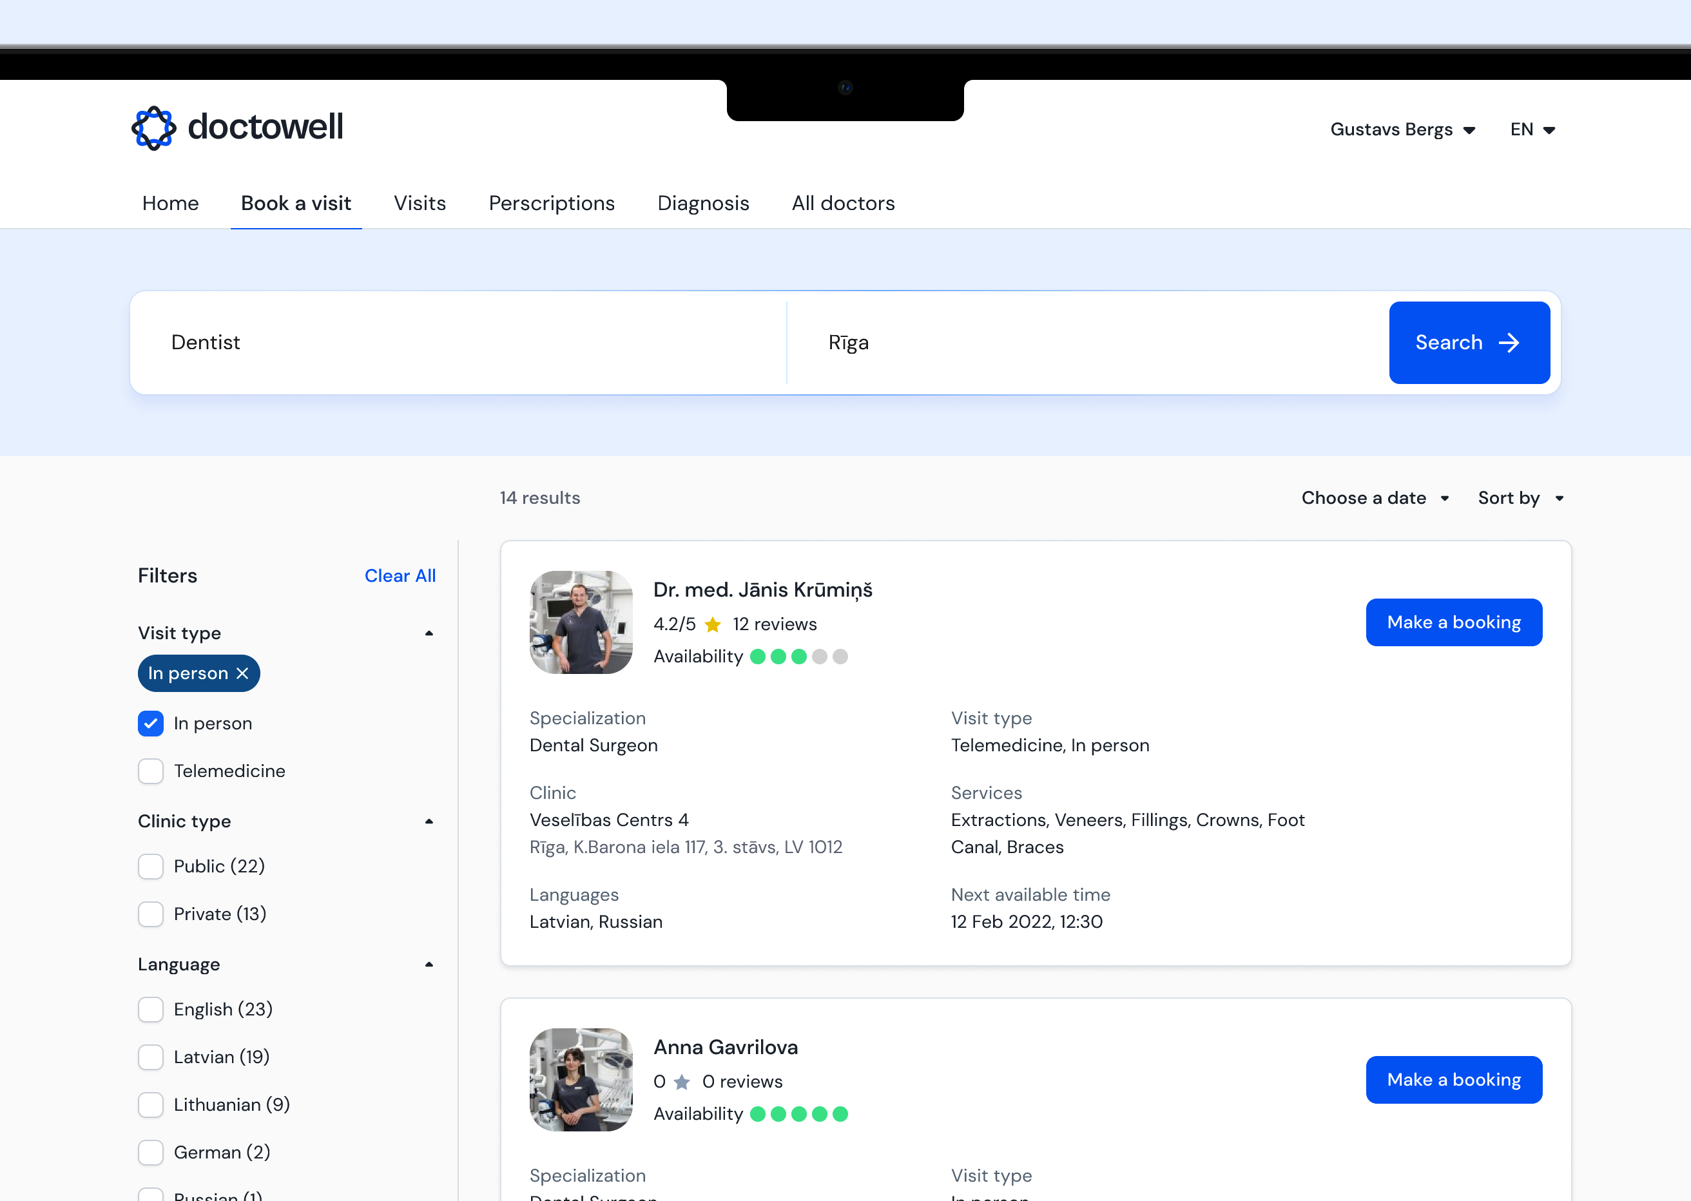Click the 'Rīga, K.Barona iela 117' address

pyautogui.click(x=686, y=847)
